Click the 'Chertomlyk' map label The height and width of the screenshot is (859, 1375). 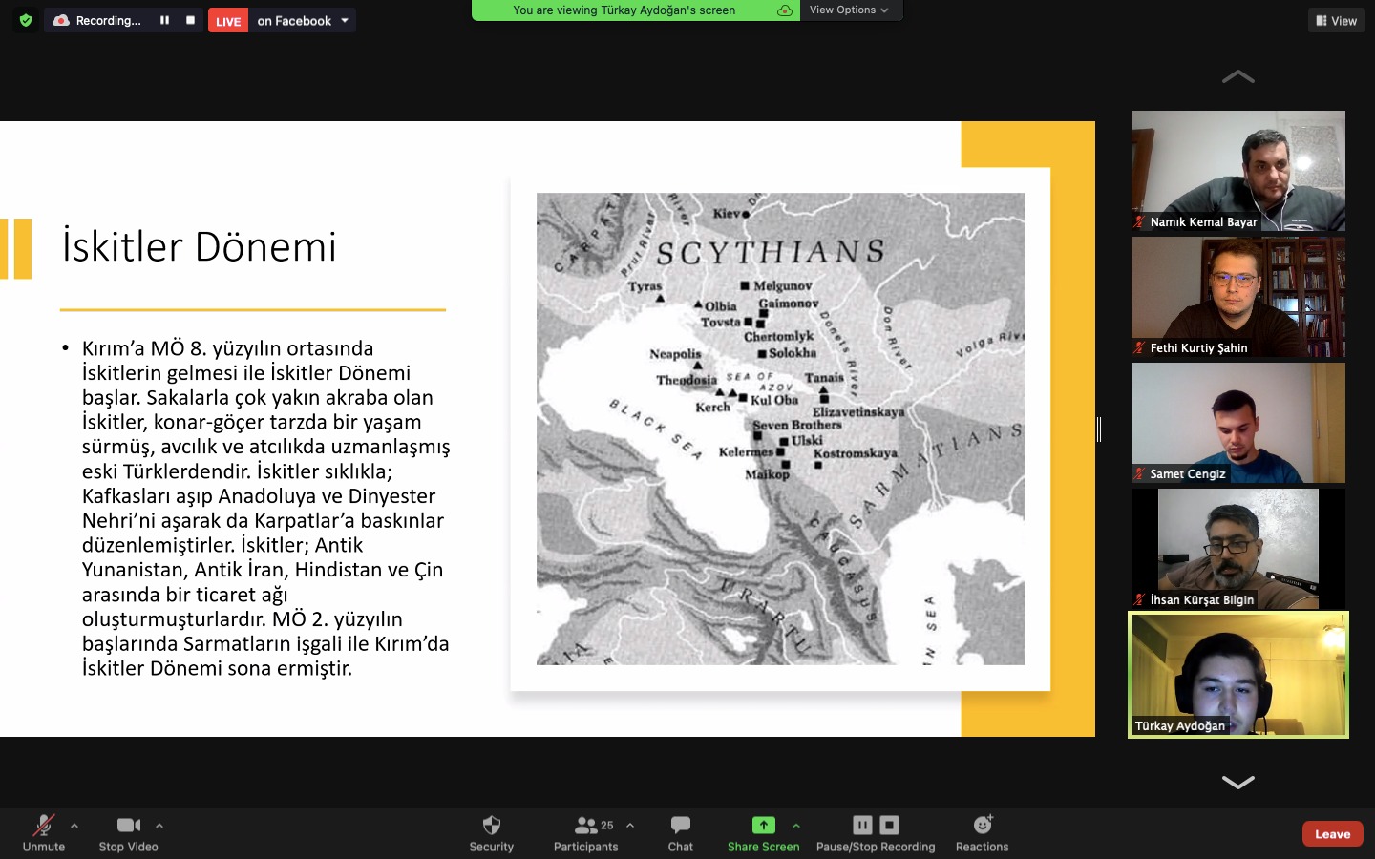click(779, 337)
